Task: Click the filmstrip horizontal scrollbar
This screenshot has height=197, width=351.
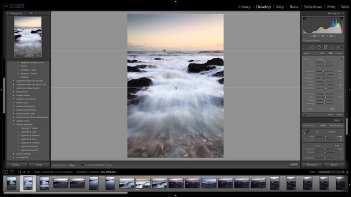Action: (65, 193)
